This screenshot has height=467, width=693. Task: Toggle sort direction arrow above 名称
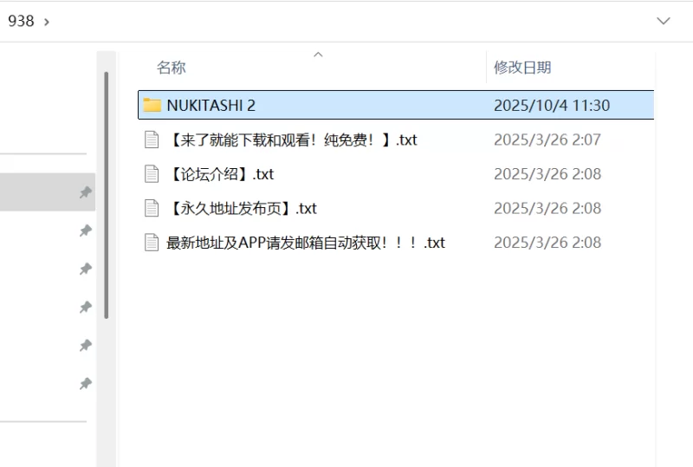[318, 55]
